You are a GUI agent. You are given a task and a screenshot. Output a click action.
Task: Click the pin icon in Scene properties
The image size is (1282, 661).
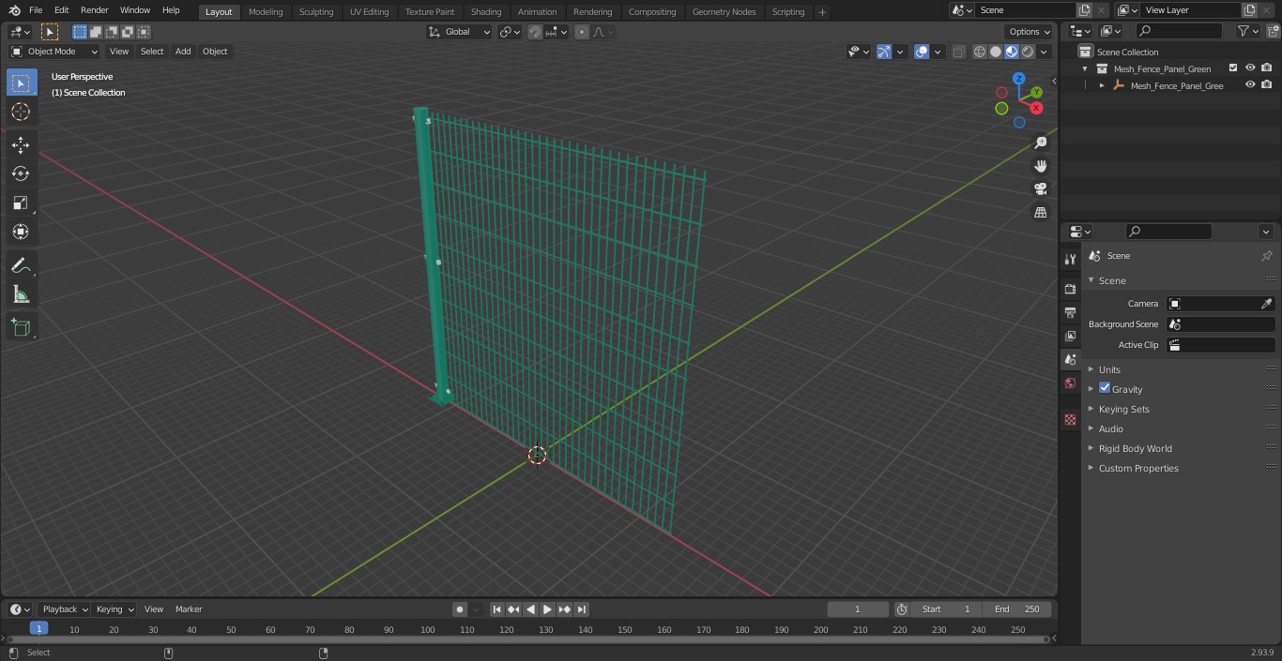point(1266,256)
